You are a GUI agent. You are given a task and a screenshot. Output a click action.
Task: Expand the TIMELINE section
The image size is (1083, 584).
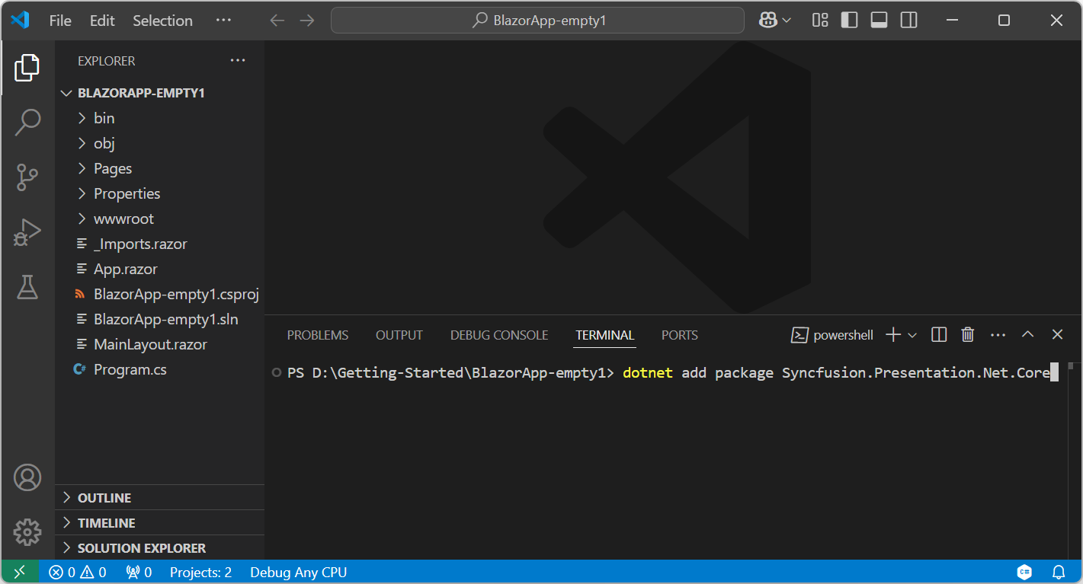160,523
